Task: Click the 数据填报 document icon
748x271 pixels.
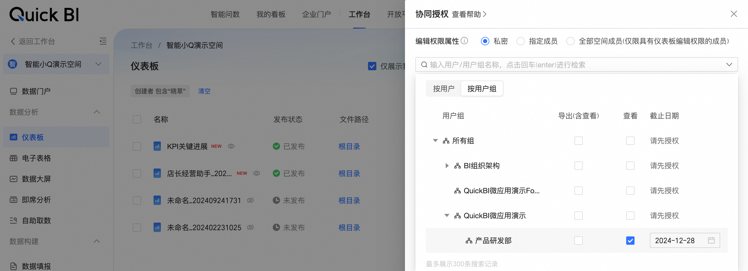Action: (13, 266)
